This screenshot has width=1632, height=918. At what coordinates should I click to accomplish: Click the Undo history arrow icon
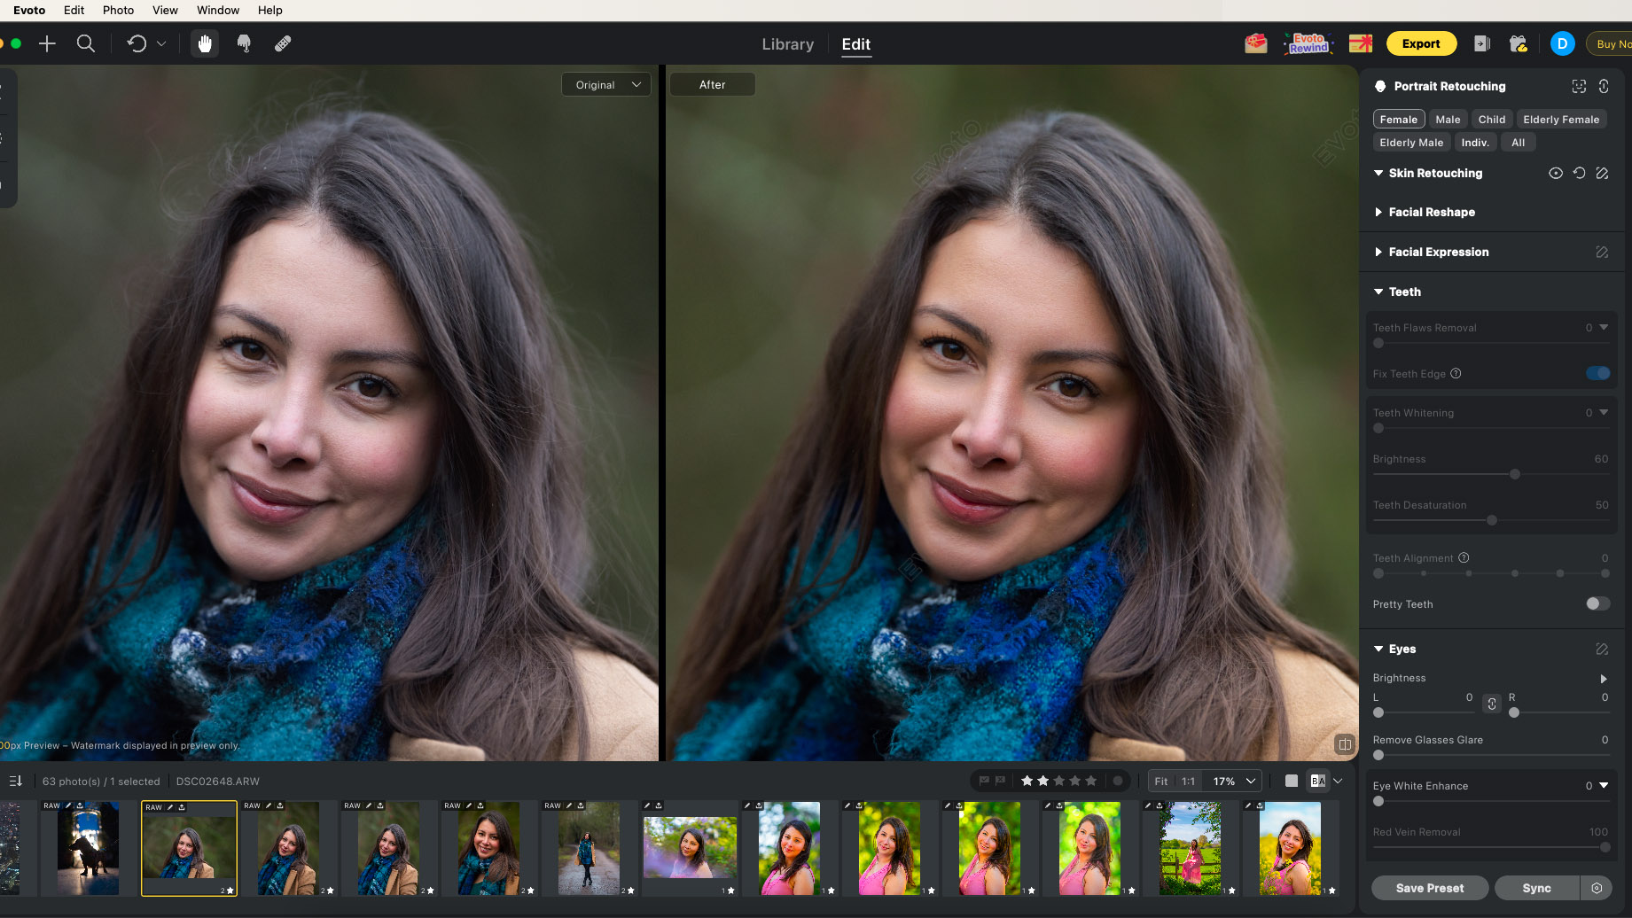coord(137,43)
